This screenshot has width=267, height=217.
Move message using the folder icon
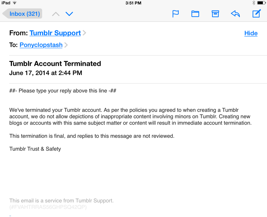pos(195,14)
